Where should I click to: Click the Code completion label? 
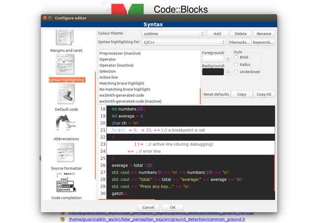(66, 198)
